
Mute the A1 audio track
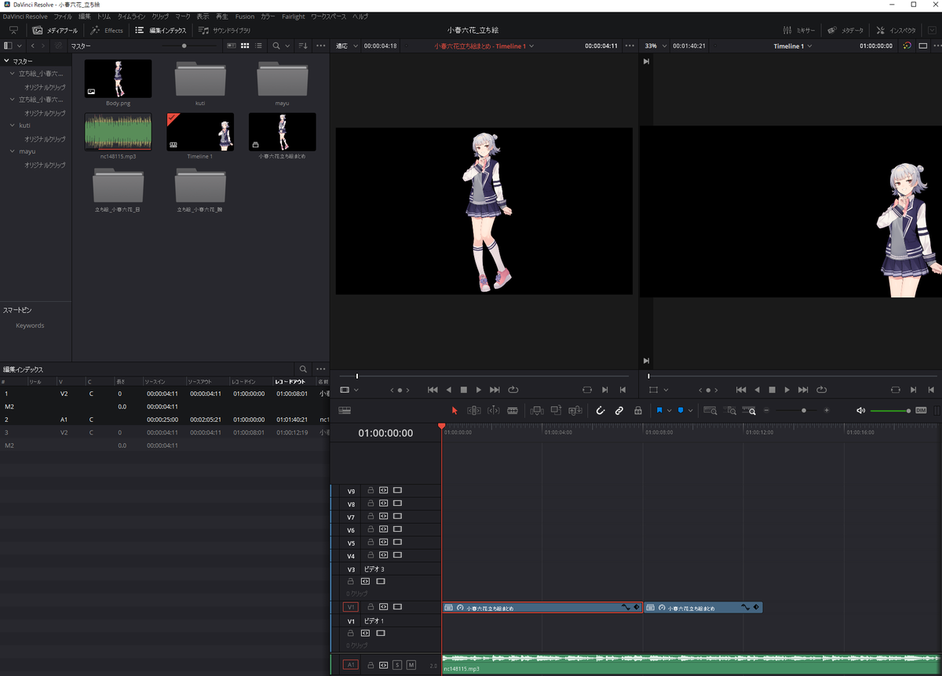(411, 665)
